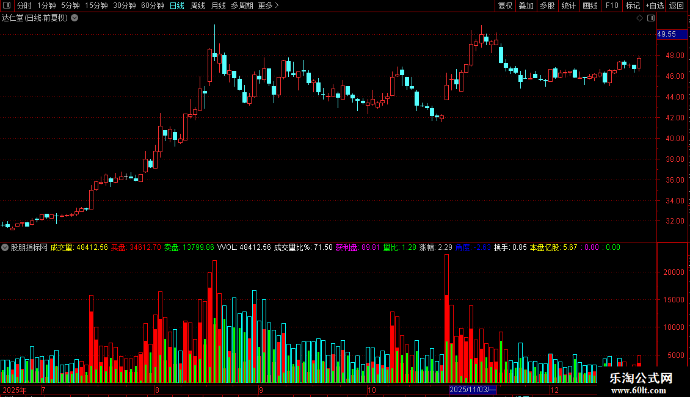Click the 叠加 overlay button
Screen dimensions: 690x397
point(526,5)
